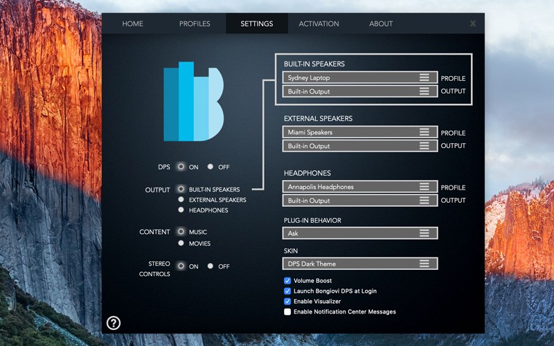Image resolution: width=554 pixels, height=346 pixels.
Task: Click the Stereo Controls label
Action: [x=154, y=268]
